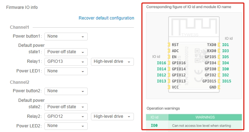
Task: Click the RST pin pad on module
Action: 169,45
